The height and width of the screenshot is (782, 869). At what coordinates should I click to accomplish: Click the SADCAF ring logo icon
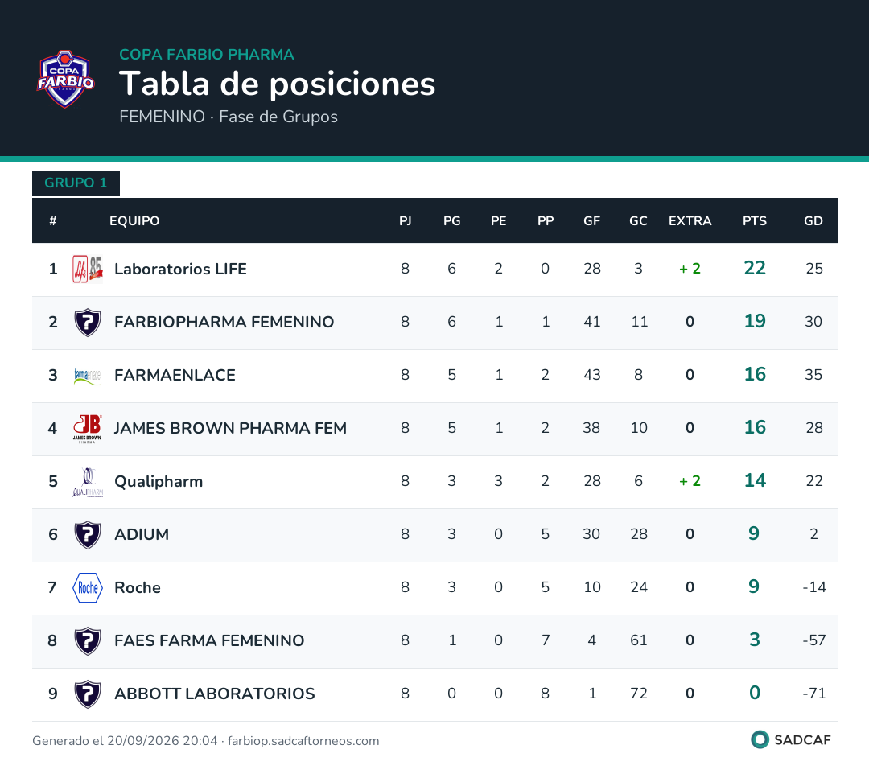click(x=760, y=739)
